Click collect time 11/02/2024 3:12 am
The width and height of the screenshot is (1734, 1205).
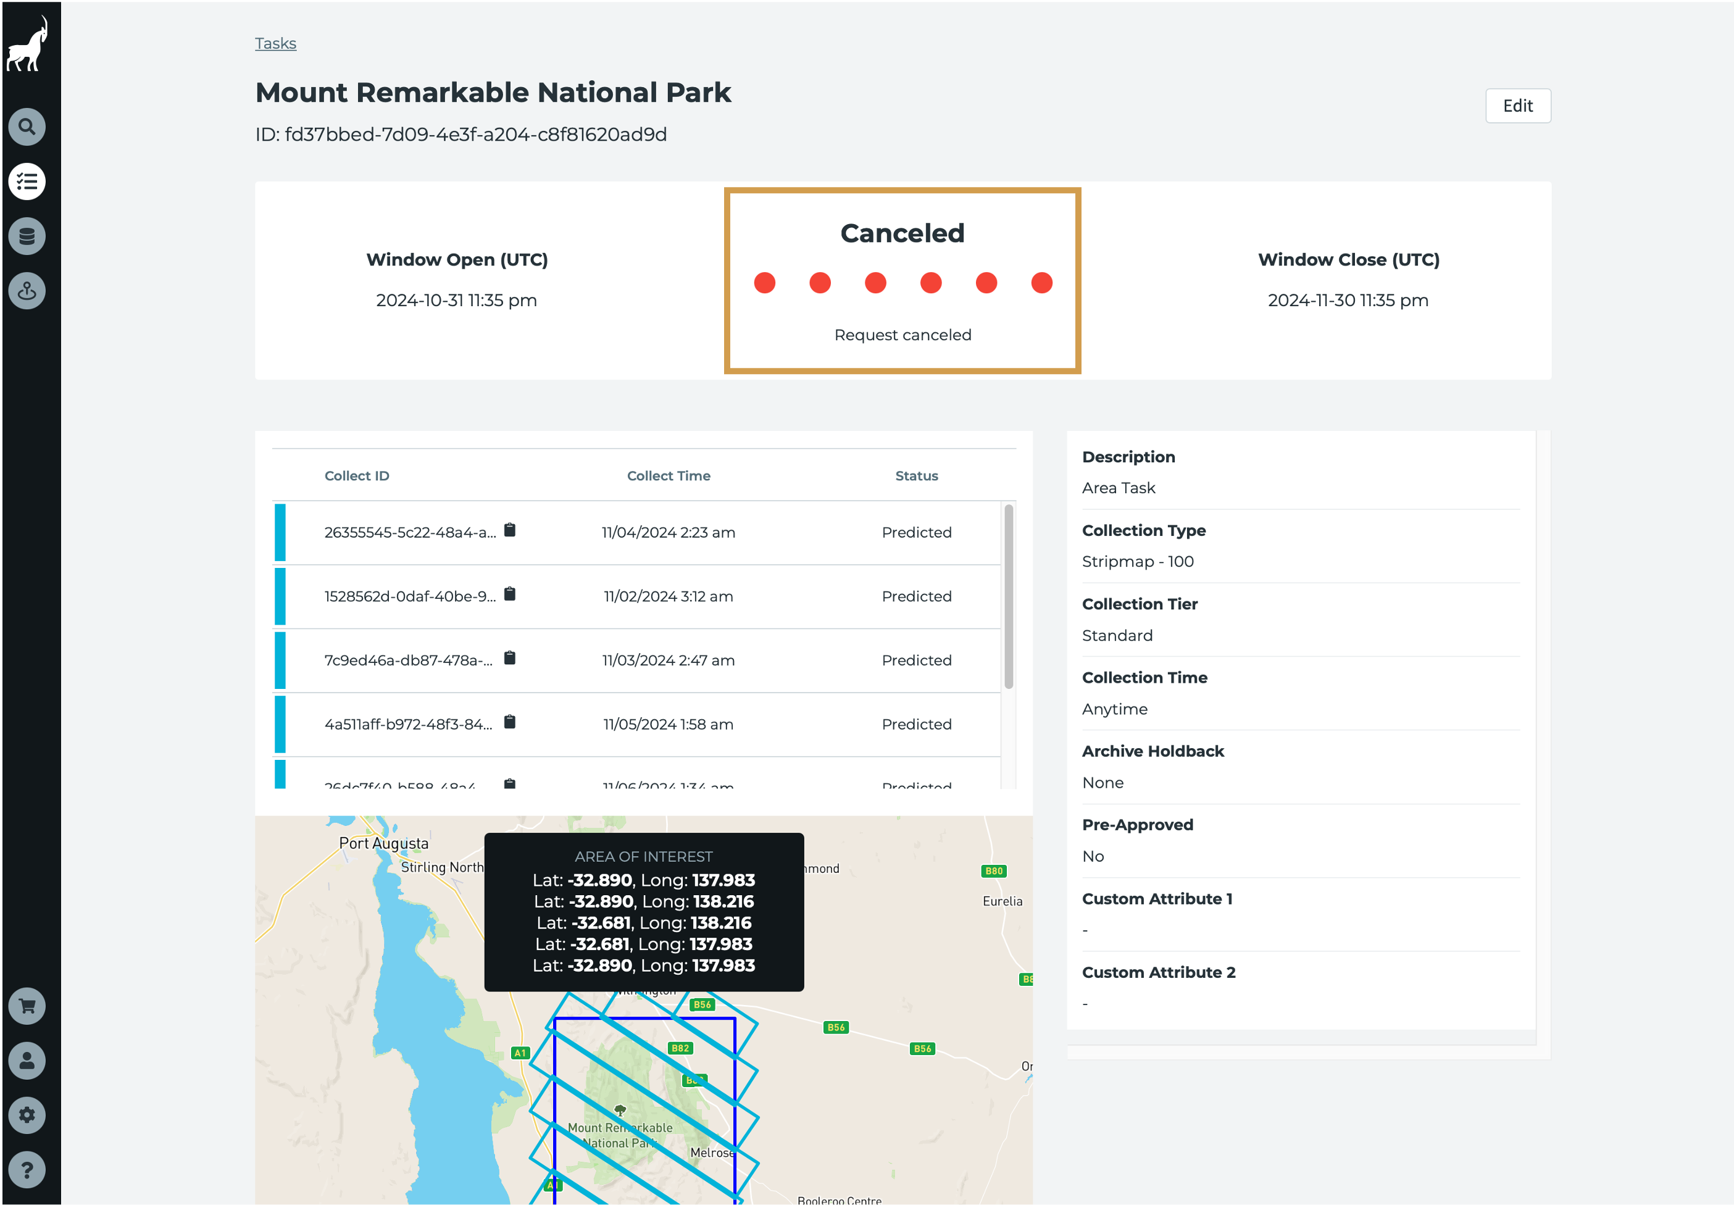tap(668, 596)
